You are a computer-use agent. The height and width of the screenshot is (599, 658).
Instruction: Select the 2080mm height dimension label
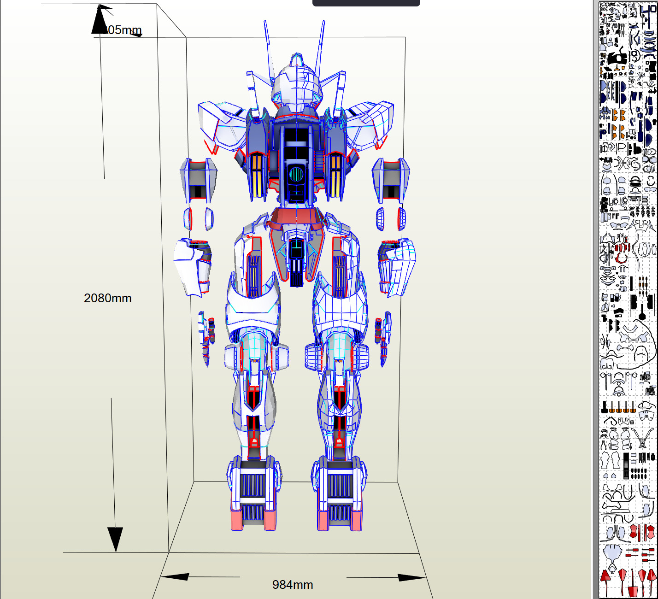click(x=108, y=298)
